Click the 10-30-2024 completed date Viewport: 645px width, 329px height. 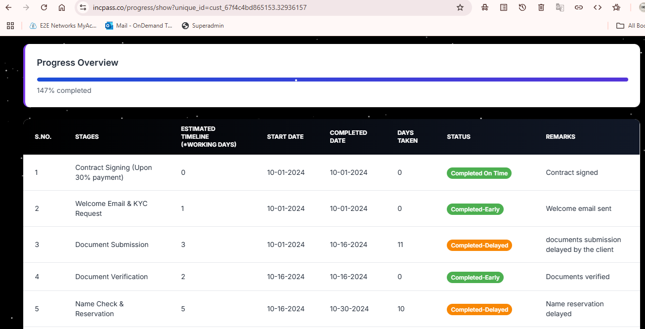(349, 309)
